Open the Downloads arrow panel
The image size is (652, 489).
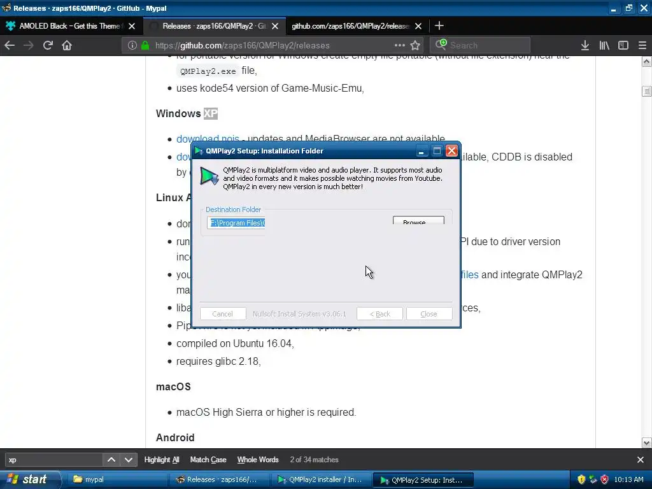pos(585,45)
